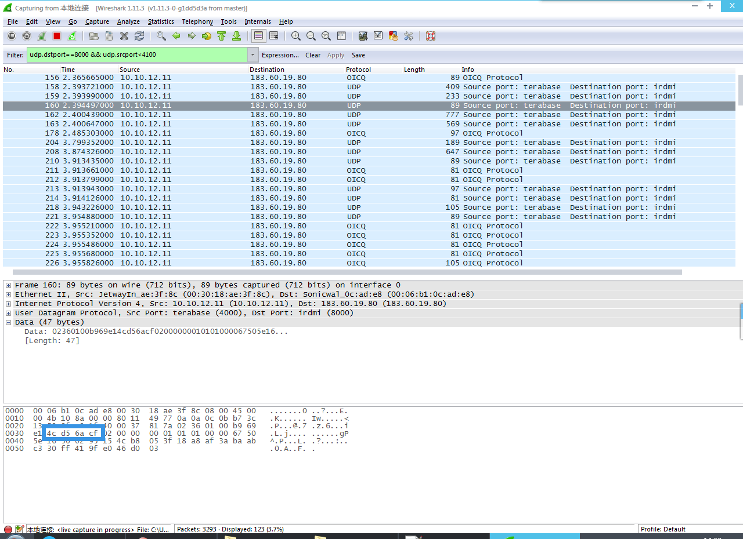The image size is (743, 539).
Task: Zoom in the main window text
Action: point(296,36)
